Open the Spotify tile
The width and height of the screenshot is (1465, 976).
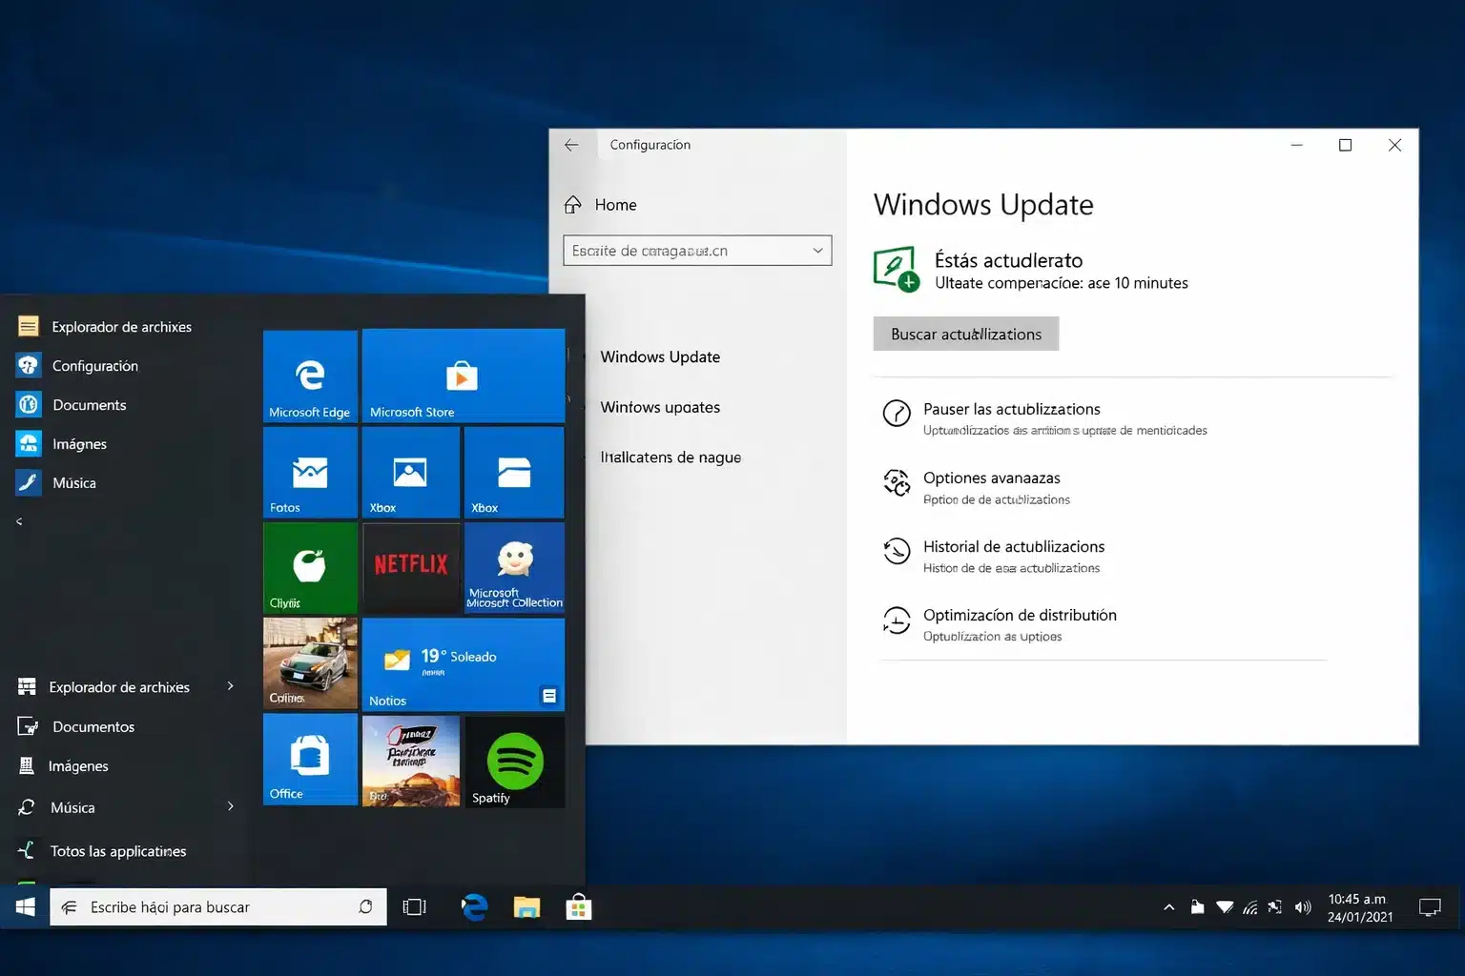(x=514, y=760)
